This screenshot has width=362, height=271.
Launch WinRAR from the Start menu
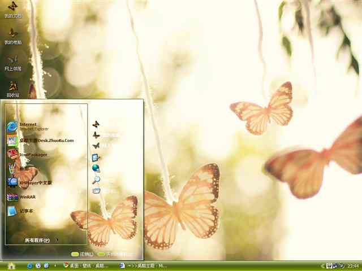click(21, 197)
